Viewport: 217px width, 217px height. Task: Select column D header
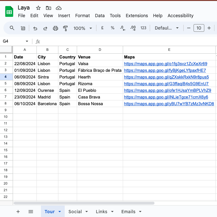pyautogui.click(x=100, y=50)
